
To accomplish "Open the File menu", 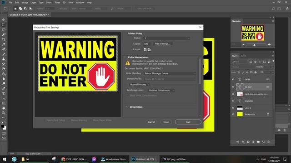I will pyautogui.click(x=10, y=3).
